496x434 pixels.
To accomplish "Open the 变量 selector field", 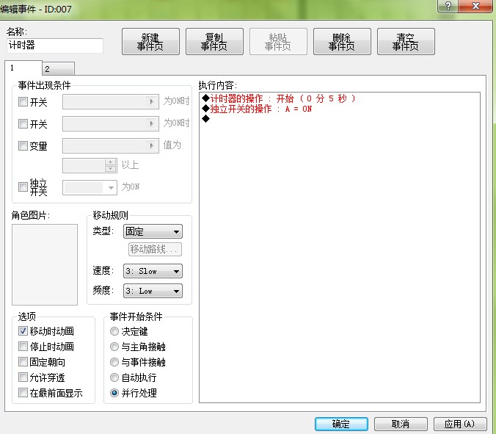I will click(x=111, y=145).
